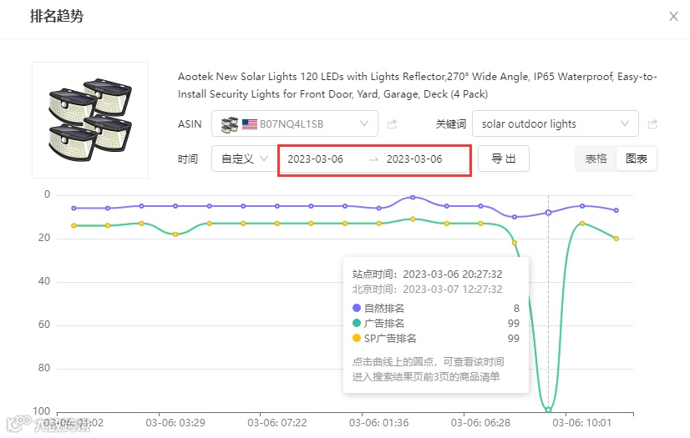Click the last purple natural rank point

click(x=616, y=210)
